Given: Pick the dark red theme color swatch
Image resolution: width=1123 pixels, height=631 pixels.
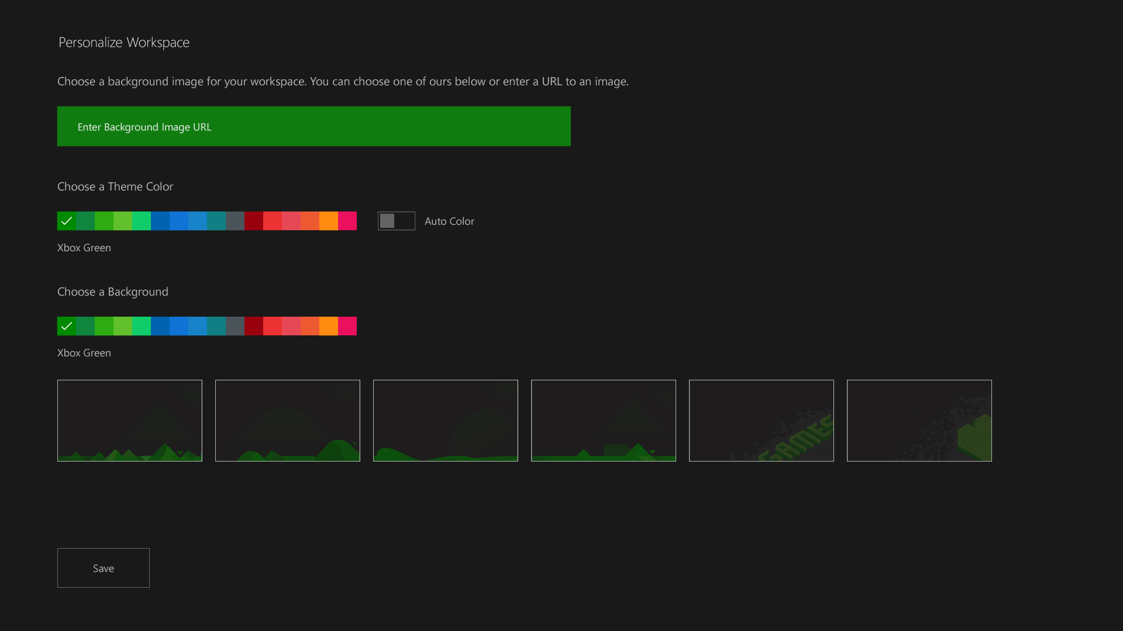Looking at the screenshot, I should point(254,221).
